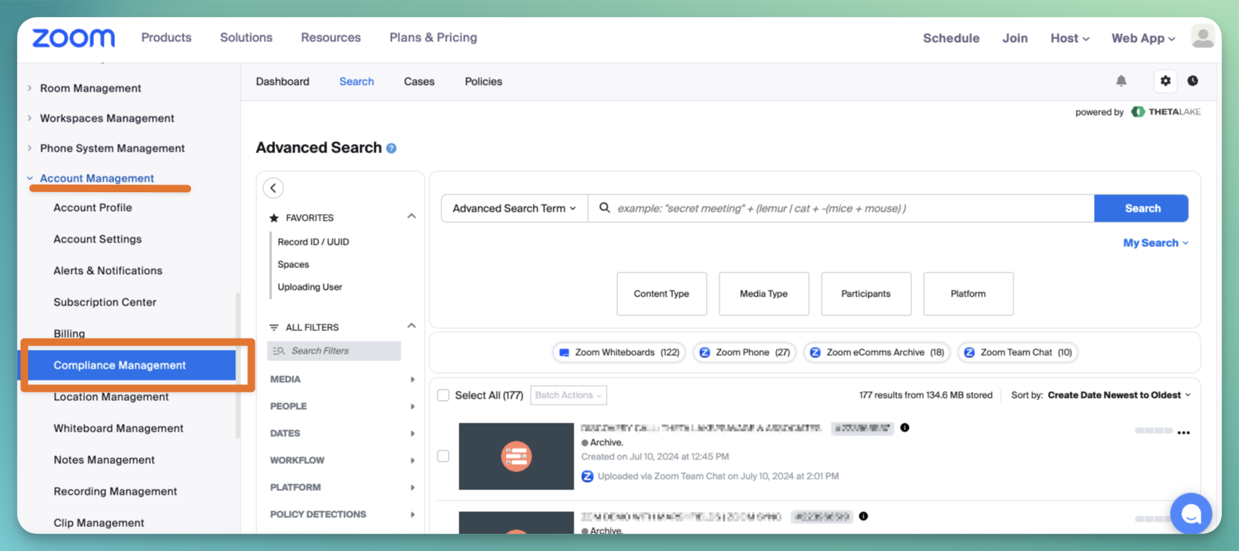Screen dimensions: 1239x551
Task: Click the first result's info icon
Action: pos(904,428)
